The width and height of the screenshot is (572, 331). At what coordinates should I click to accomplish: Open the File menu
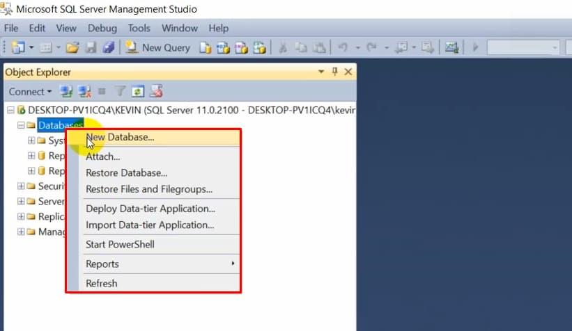11,28
